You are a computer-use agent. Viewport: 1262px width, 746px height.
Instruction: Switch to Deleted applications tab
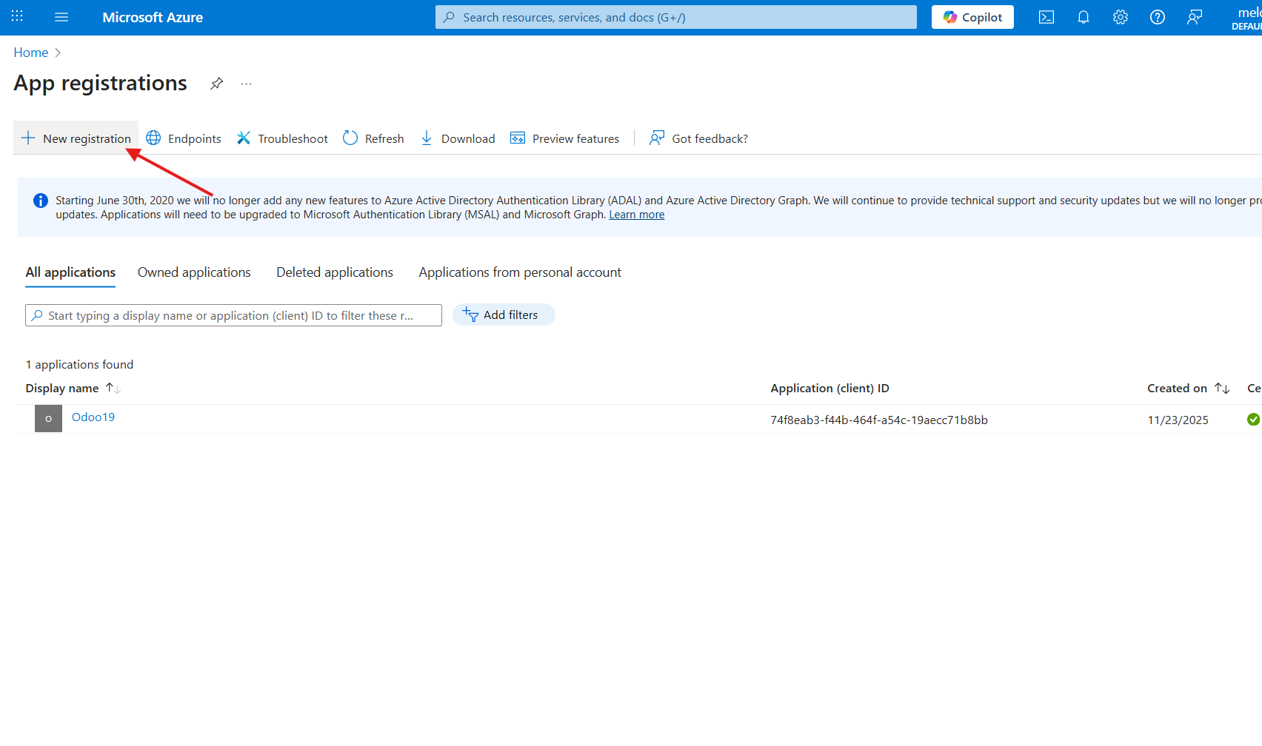click(335, 272)
